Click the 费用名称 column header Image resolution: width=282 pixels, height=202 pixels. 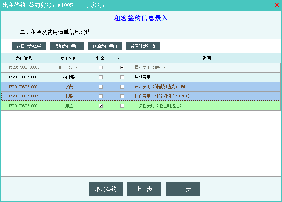point(68,58)
